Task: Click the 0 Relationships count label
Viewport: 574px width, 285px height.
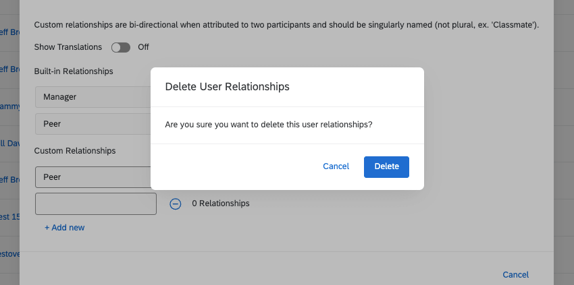Action: [220, 203]
